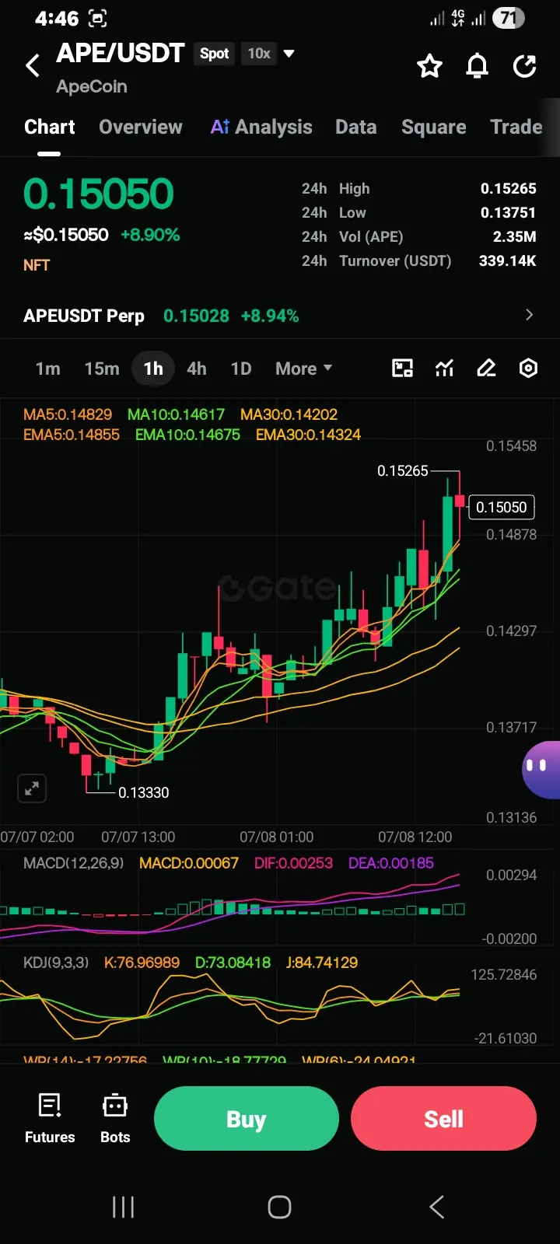Expand the APEUSDT Perp row chevron
This screenshot has height=1244, width=560.
(x=530, y=315)
